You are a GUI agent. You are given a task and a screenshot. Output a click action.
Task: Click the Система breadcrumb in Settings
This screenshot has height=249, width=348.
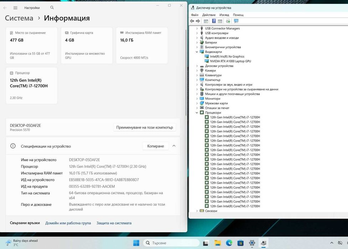coord(19,18)
